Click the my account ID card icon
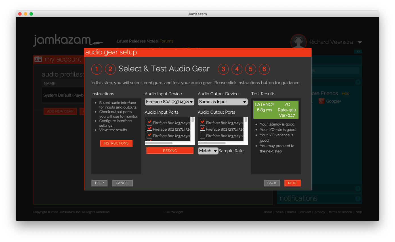This screenshot has height=242, width=395. click(x=38, y=59)
